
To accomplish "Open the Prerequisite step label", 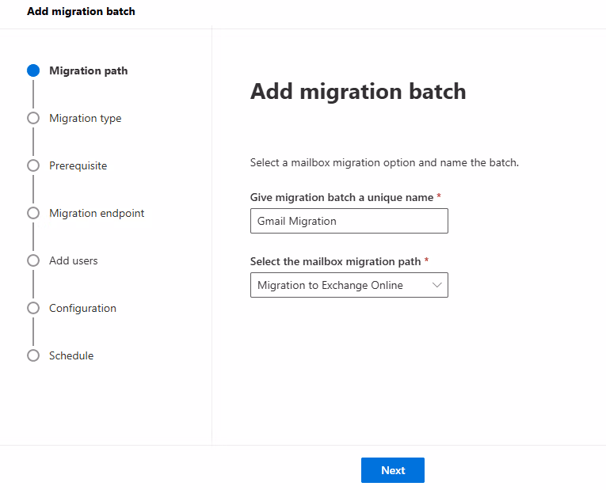I will [78, 165].
